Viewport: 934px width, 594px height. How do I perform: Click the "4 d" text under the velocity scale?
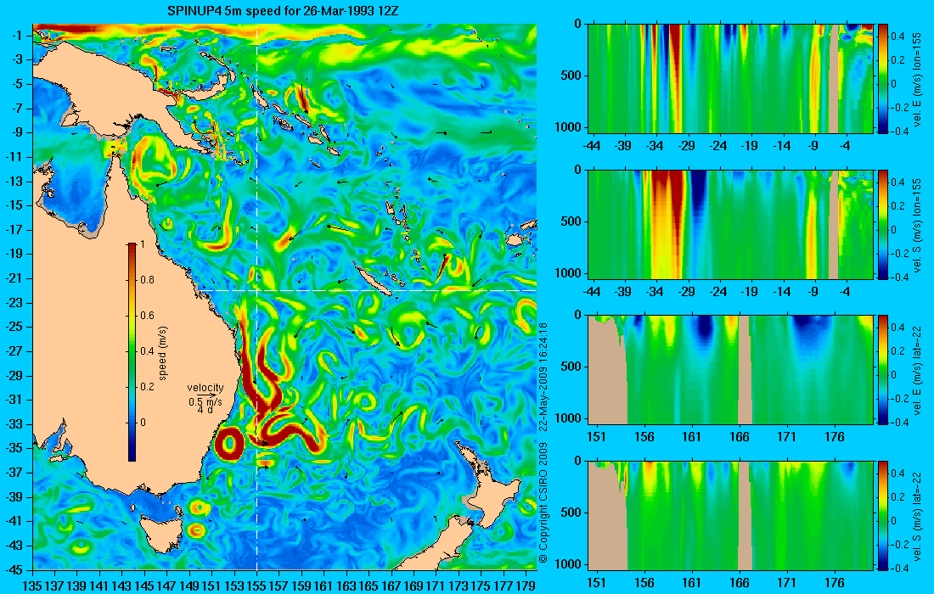pos(205,410)
